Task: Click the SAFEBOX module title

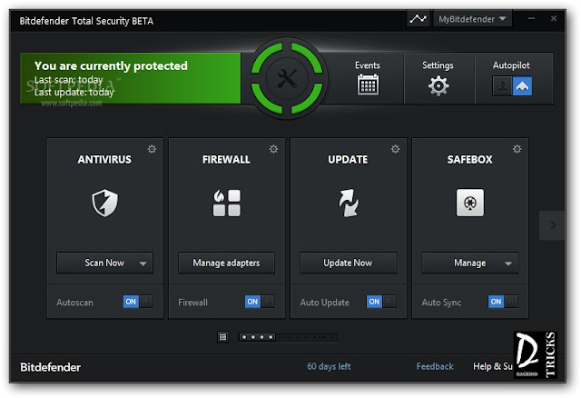Action: 470,160
